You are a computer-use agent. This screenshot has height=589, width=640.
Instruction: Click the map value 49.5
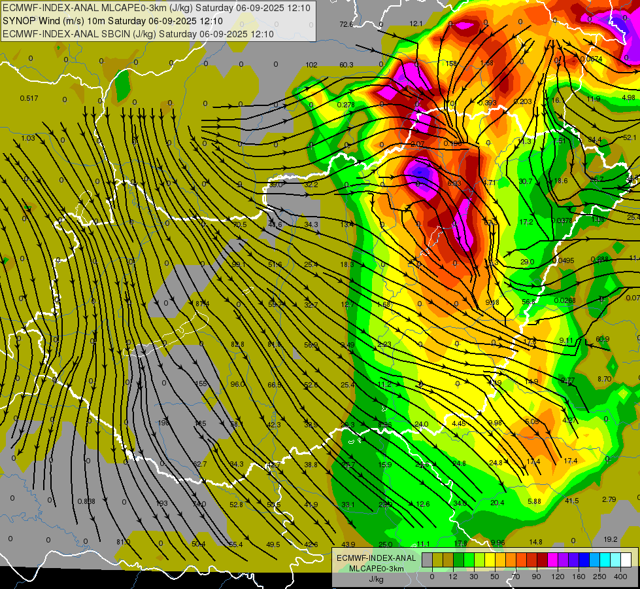(x=273, y=544)
